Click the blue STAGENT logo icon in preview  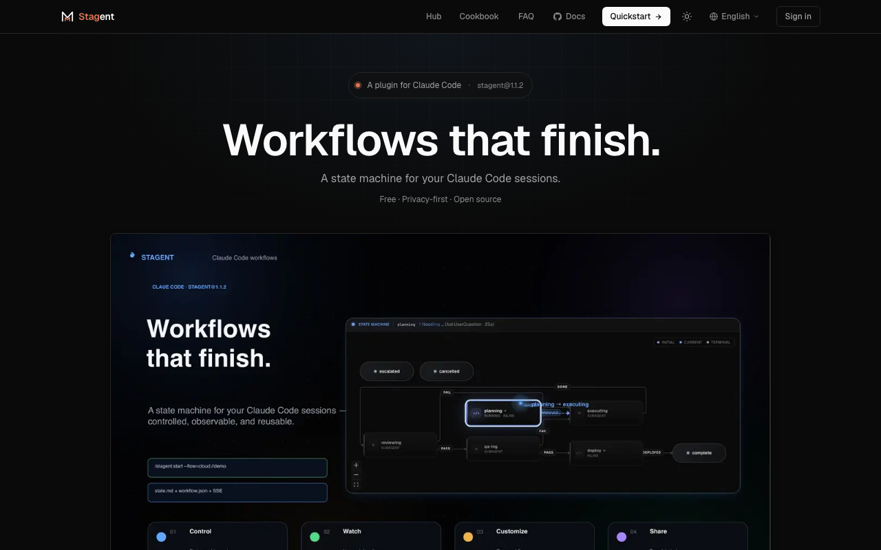tap(132, 255)
